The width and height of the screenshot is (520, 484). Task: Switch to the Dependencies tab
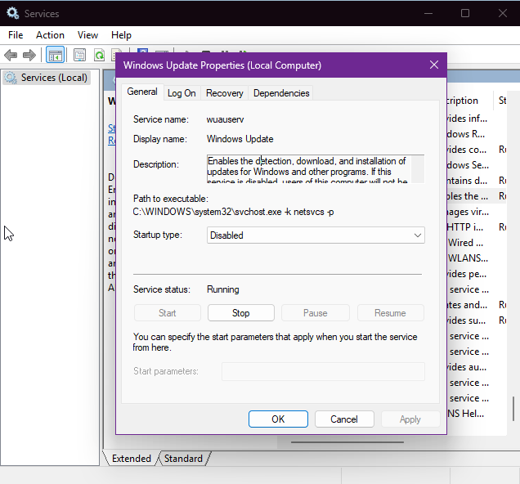click(281, 93)
